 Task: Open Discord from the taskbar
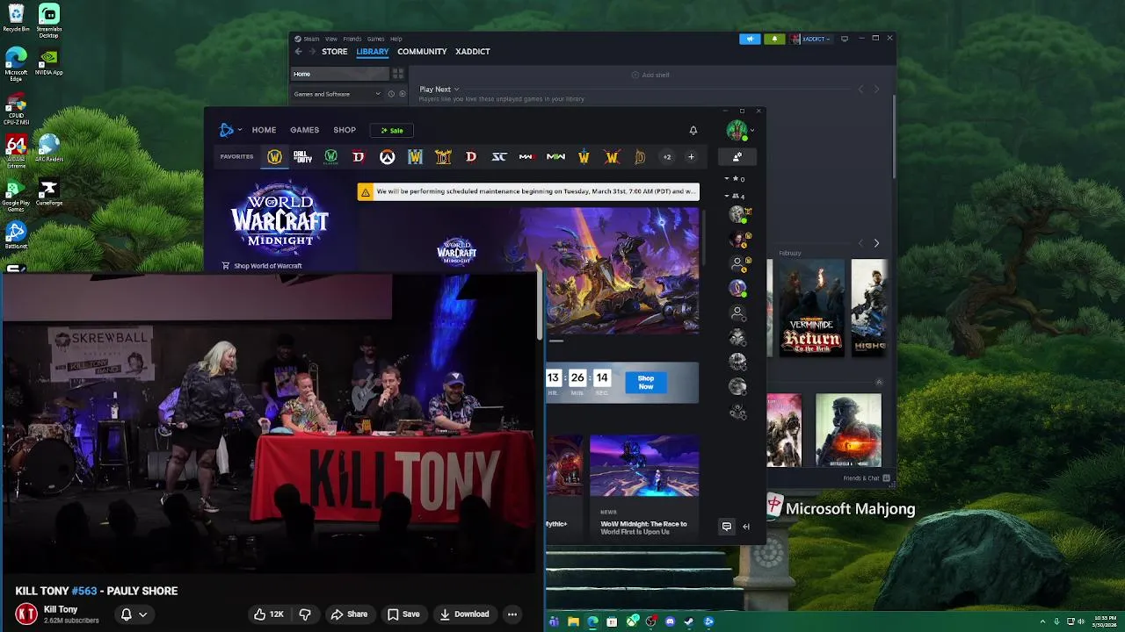click(x=670, y=622)
